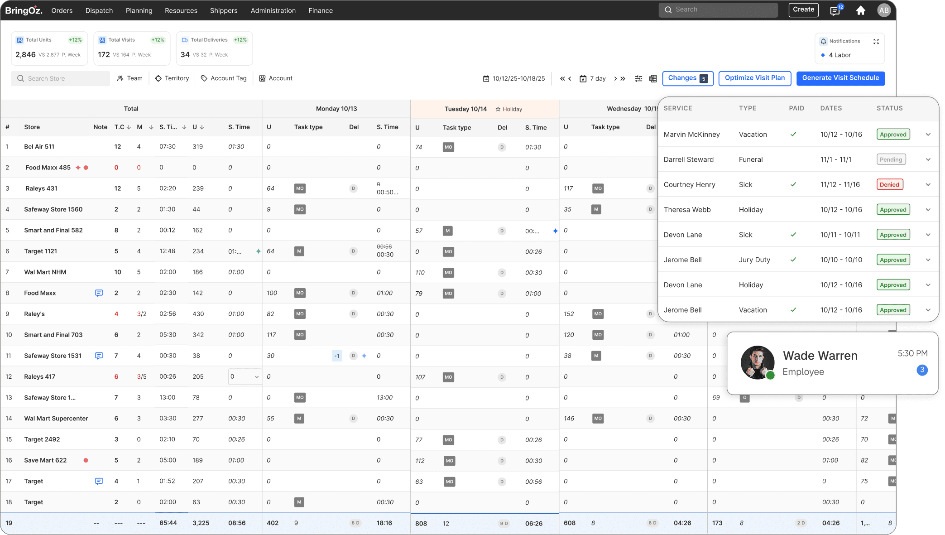Open the messages icon with badge 12
The width and height of the screenshot is (945, 535).
click(835, 11)
